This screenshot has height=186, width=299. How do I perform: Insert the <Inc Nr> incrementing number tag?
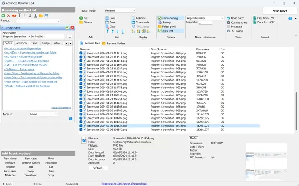click(x=22, y=49)
